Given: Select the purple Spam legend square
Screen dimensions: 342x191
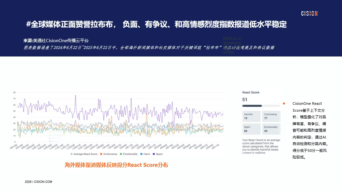Looking at the screenshot, I should 154,154.
